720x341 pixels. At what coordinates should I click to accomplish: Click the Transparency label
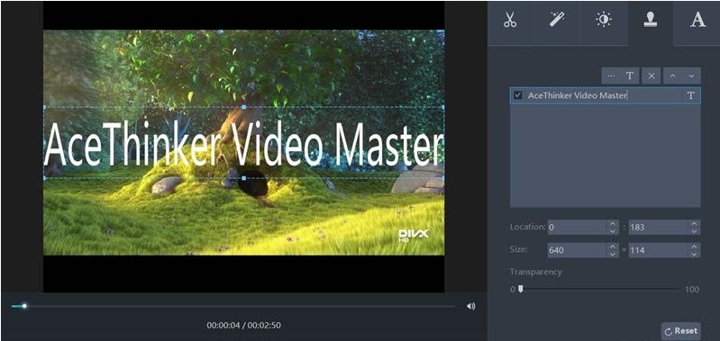coord(535,272)
